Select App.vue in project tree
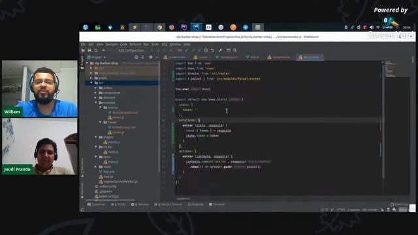Image resolution: width=418 pixels, height=235 pixels. 106,172
